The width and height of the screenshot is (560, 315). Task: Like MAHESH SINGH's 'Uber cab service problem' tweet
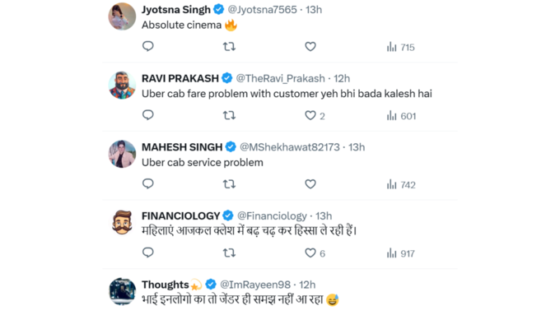(x=310, y=184)
